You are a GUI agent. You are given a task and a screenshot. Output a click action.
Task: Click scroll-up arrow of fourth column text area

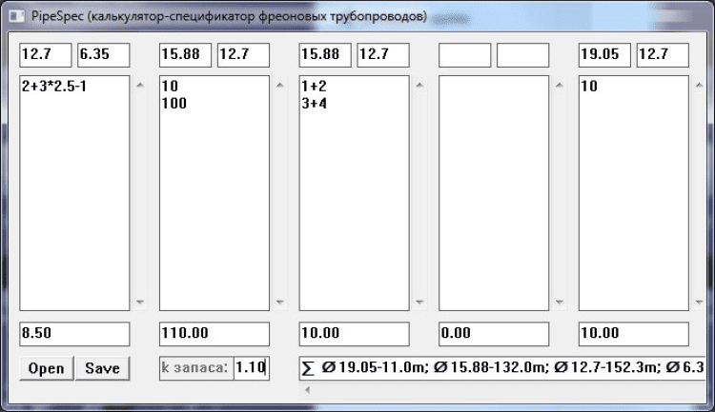[560, 85]
